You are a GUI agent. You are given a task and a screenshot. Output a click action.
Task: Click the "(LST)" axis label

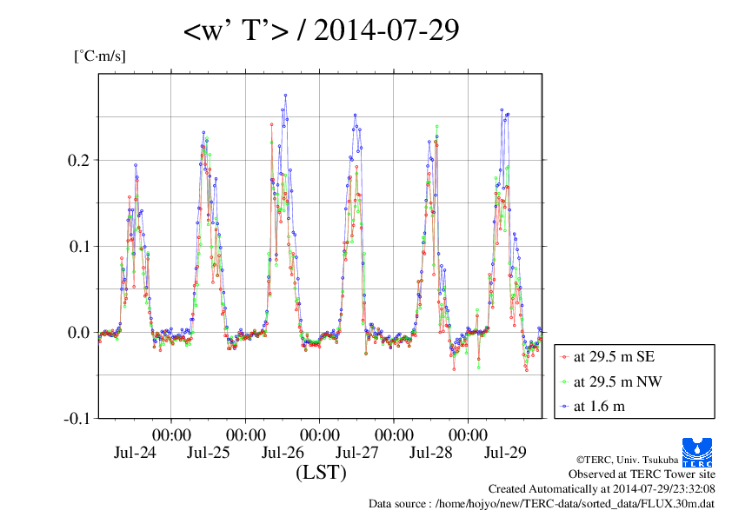click(x=321, y=472)
